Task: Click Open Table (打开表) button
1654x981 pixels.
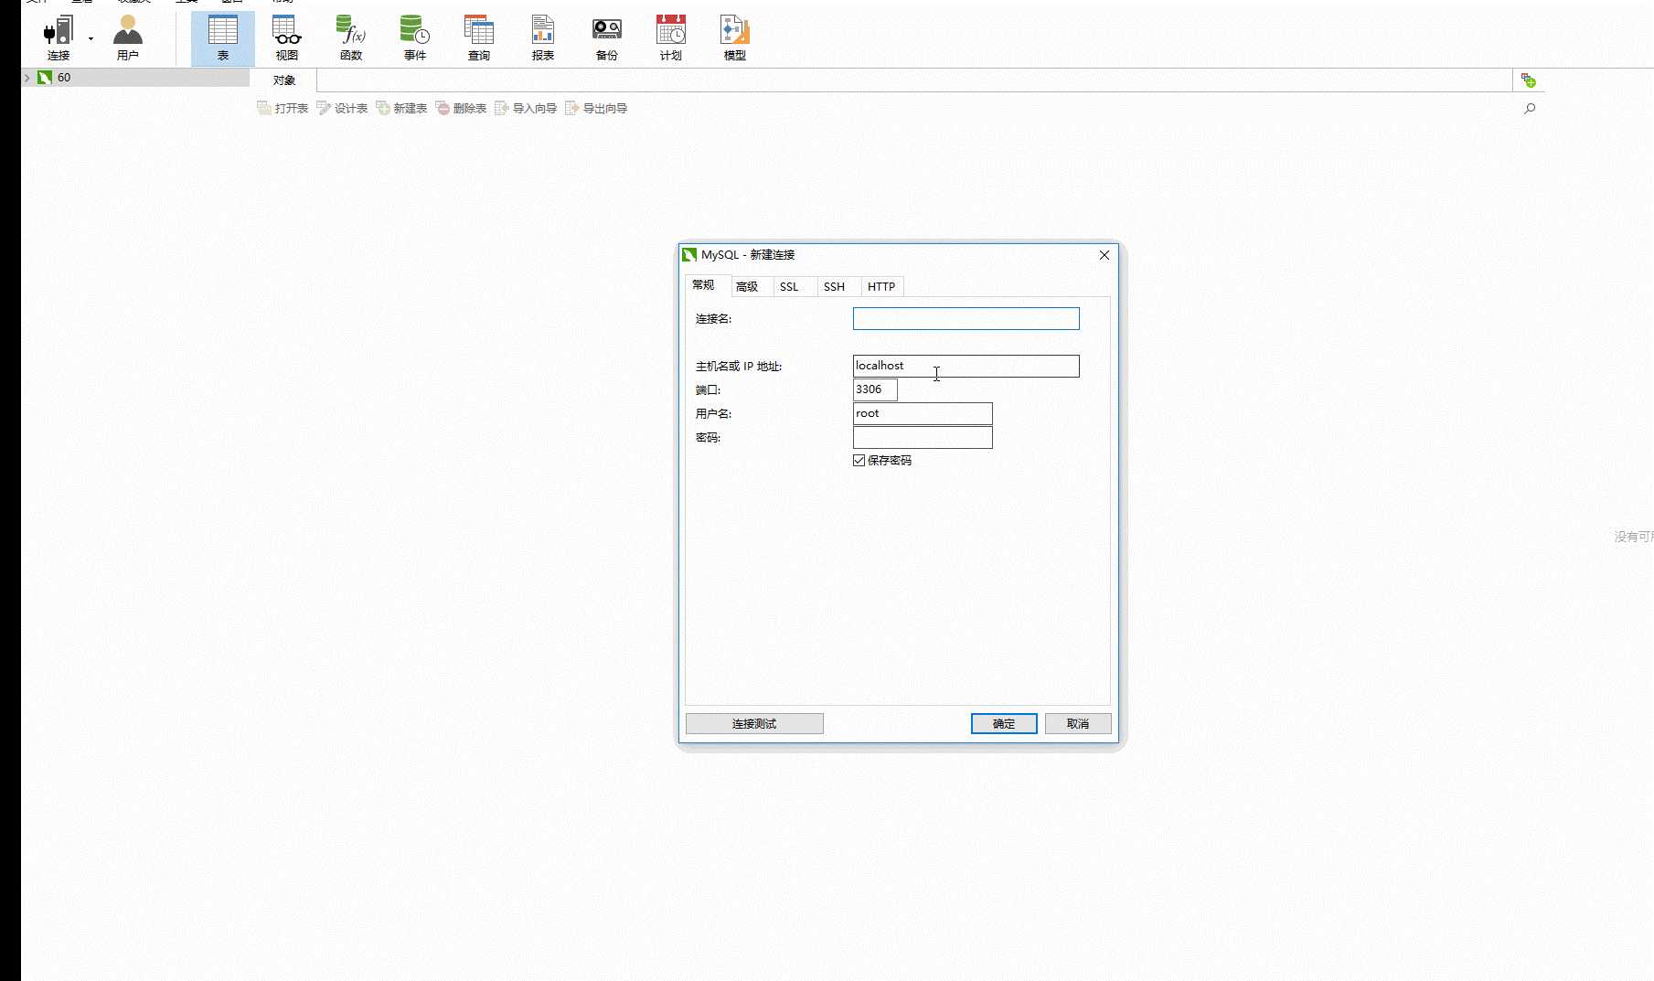Action: 283,108
